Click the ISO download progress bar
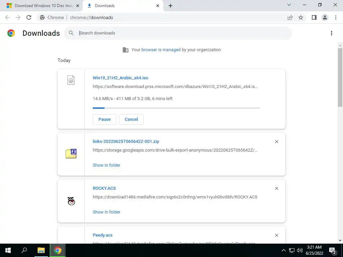 [176, 108]
